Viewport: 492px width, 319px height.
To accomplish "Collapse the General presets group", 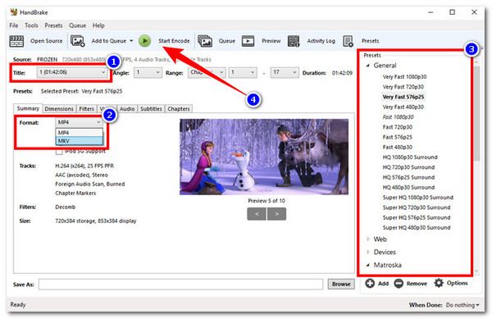I will pos(367,66).
